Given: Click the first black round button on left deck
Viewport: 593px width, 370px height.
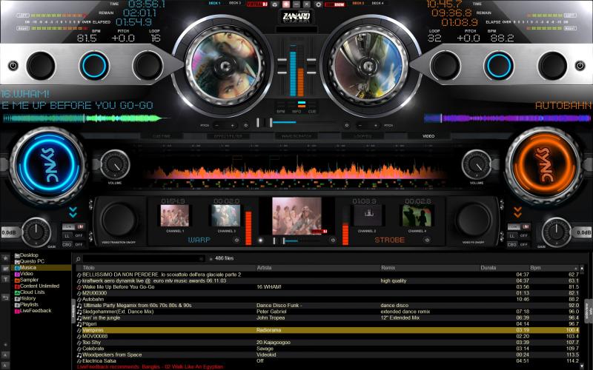Looking at the screenshot, I should 41,66.
